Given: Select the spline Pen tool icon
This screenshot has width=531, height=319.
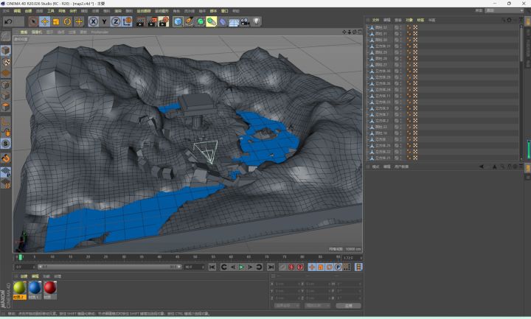Looking at the screenshot, I should point(190,21).
